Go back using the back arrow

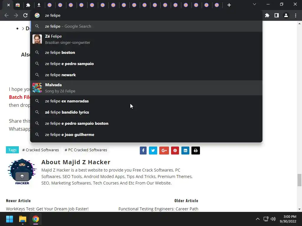click(x=6, y=15)
